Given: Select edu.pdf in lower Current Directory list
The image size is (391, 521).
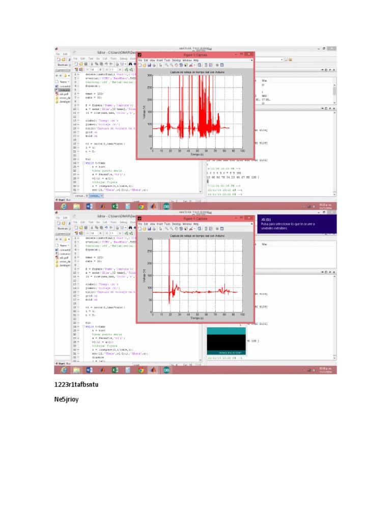Looking at the screenshot, I should click(63, 257).
